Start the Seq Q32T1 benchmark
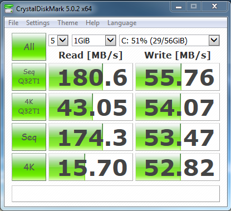The image size is (231, 211). [29, 77]
